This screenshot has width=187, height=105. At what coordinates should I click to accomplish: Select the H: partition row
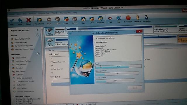[53, 81]
